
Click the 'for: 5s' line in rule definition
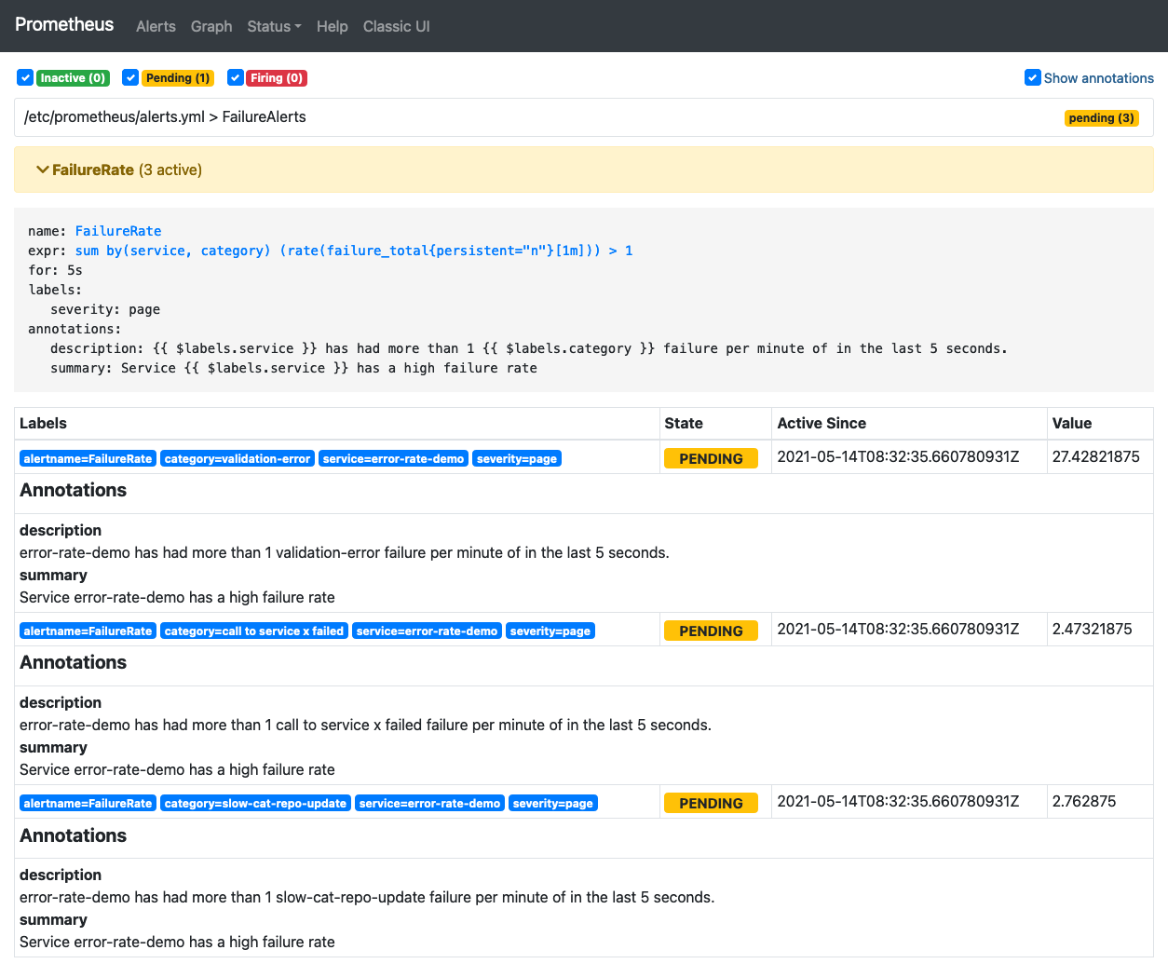pos(55,270)
